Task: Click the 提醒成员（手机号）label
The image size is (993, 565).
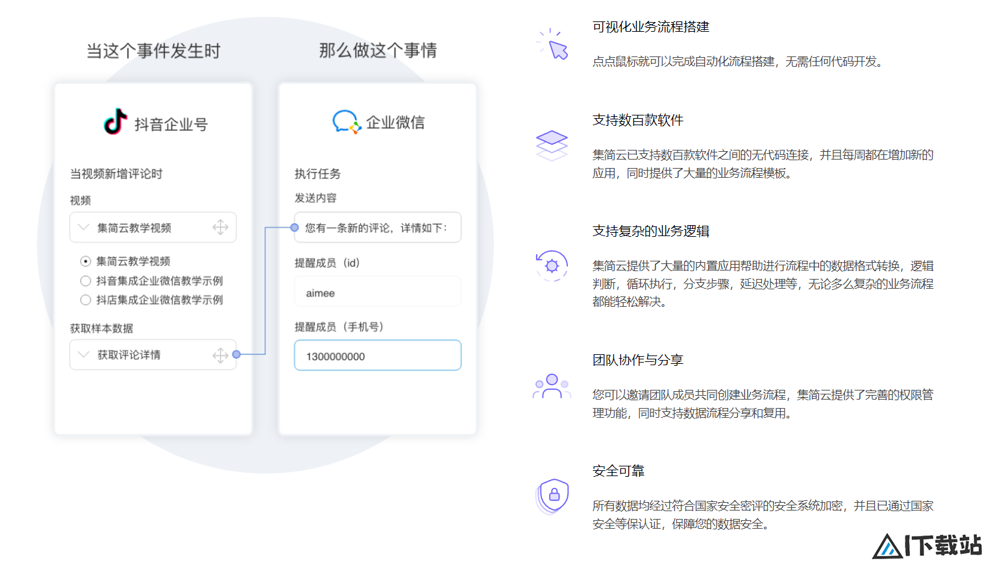Action: click(341, 327)
